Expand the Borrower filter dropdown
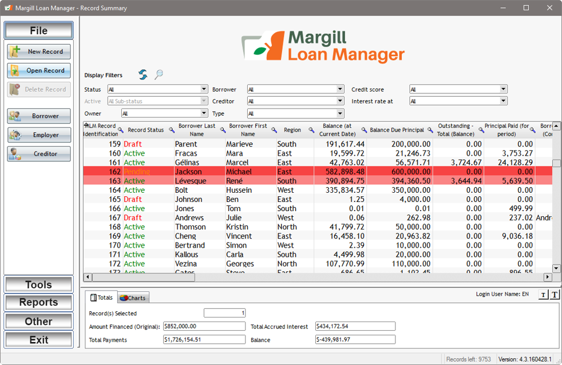This screenshot has width=562, height=365. 340,89
